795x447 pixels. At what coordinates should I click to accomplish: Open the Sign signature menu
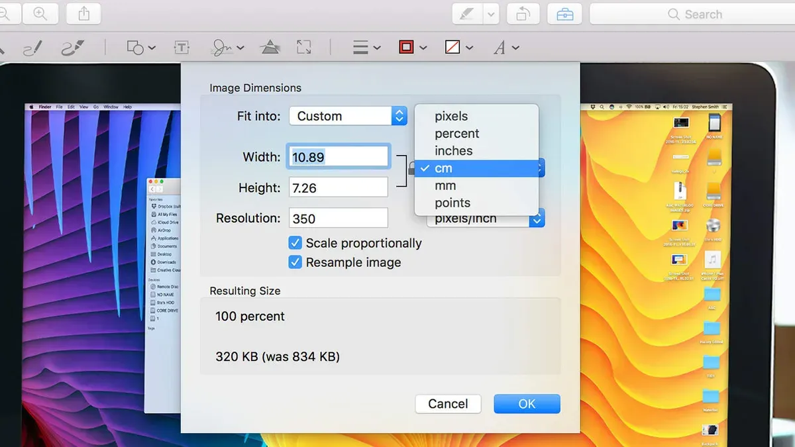pos(228,48)
